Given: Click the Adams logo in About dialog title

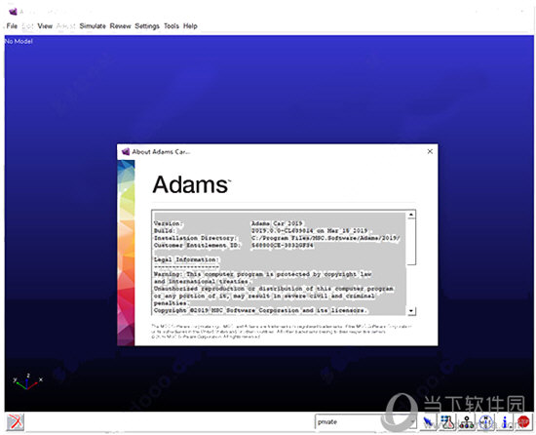Looking at the screenshot, I should click(126, 151).
